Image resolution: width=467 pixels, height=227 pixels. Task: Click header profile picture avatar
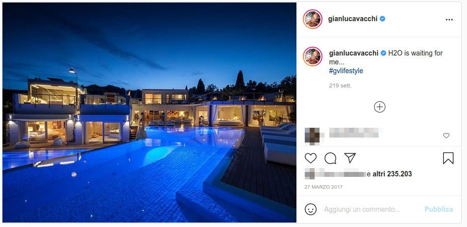(x=313, y=19)
